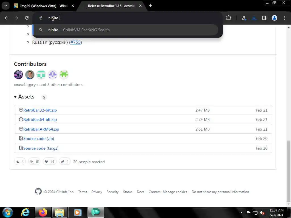Toggle the thumbs up reaction with 4
This screenshot has width=291, height=218.
point(20,162)
